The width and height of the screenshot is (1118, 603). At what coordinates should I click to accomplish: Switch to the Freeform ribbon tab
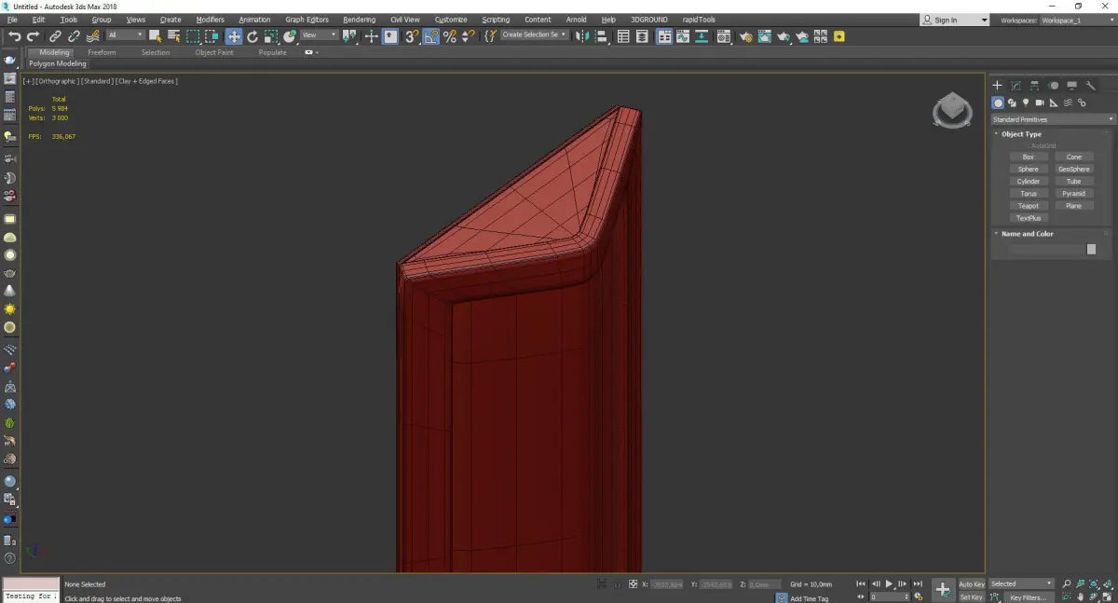click(x=102, y=52)
